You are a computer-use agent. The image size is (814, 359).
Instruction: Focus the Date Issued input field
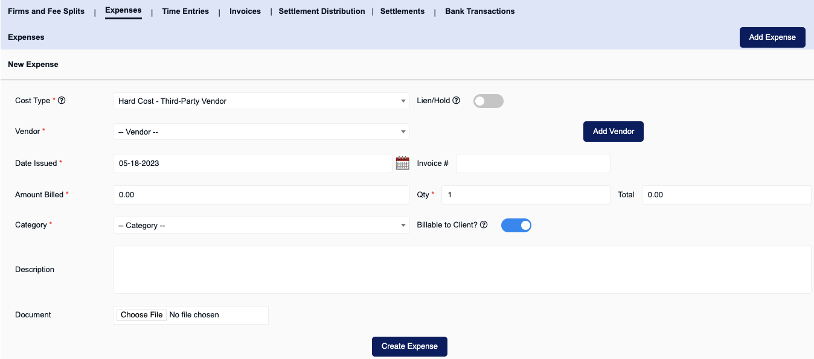[x=252, y=164]
